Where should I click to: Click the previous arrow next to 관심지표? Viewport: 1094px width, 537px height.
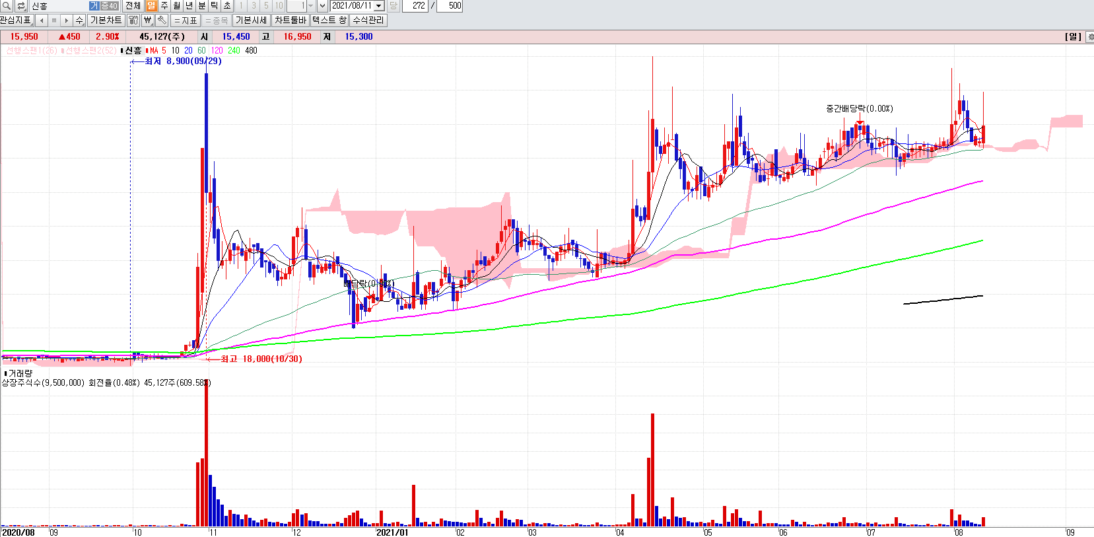[42, 20]
